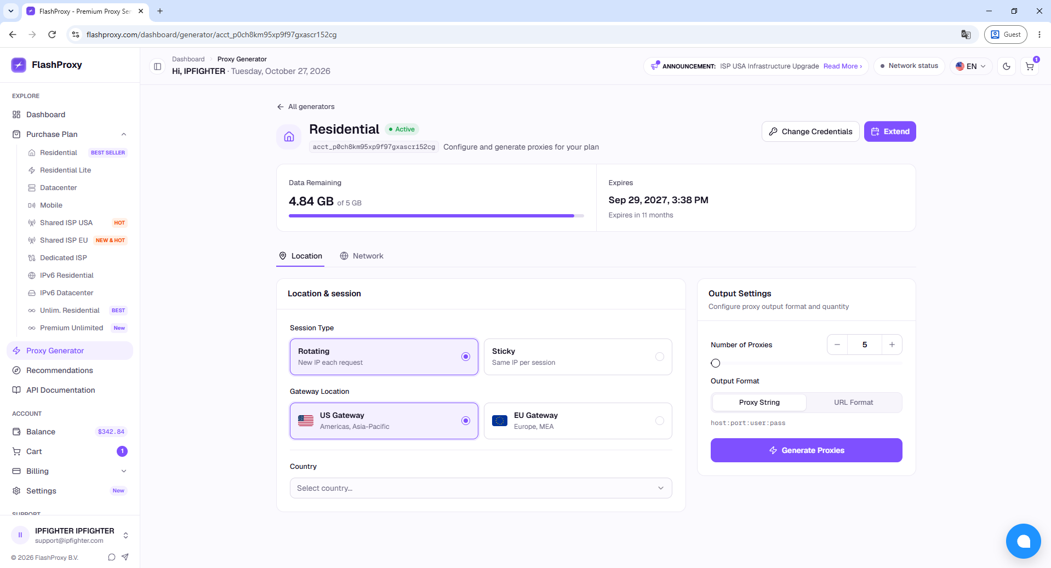Decrease number of proxies with minus
The image size is (1051, 568).
point(837,345)
